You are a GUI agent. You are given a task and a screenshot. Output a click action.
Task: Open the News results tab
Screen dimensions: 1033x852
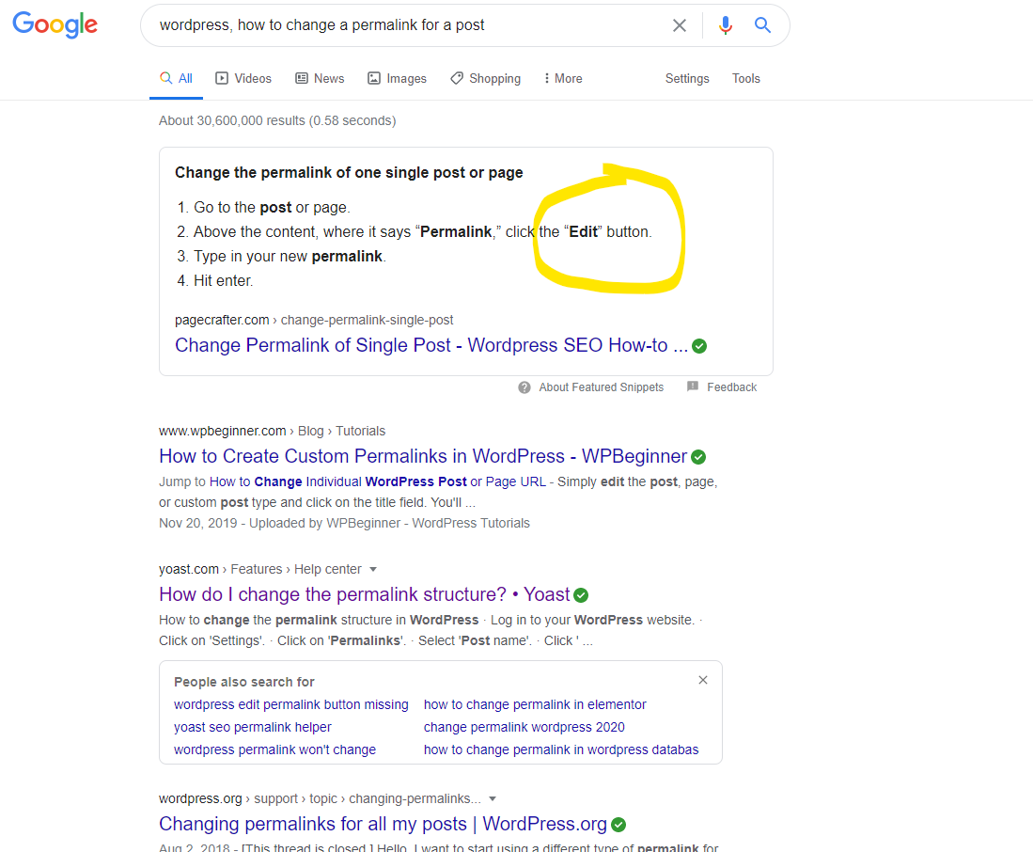click(x=320, y=79)
